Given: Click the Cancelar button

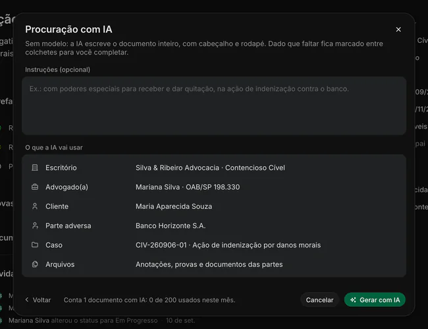Looking at the screenshot, I should pyautogui.click(x=319, y=300).
